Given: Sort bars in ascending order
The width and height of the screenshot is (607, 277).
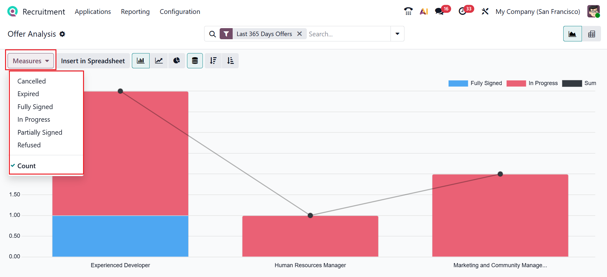Looking at the screenshot, I should tap(230, 61).
